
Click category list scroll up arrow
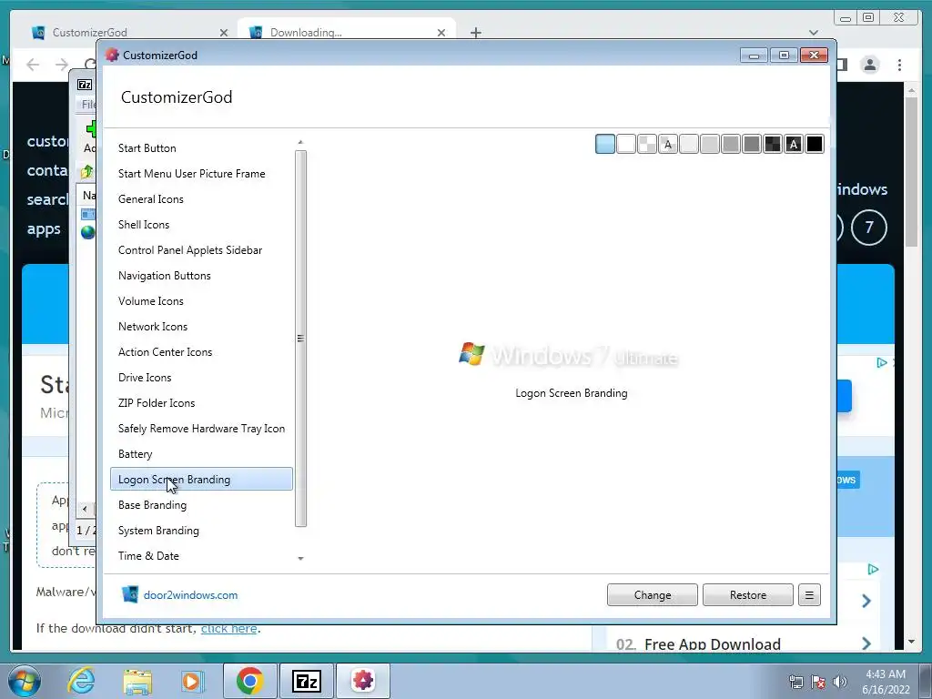click(x=300, y=142)
